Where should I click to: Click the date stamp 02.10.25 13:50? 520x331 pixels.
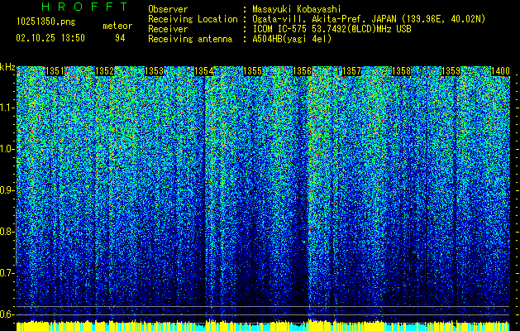50,38
